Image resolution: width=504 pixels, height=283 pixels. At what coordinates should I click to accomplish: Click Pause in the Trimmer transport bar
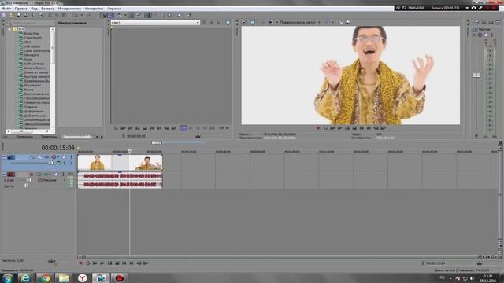pyautogui.click(x=138, y=128)
